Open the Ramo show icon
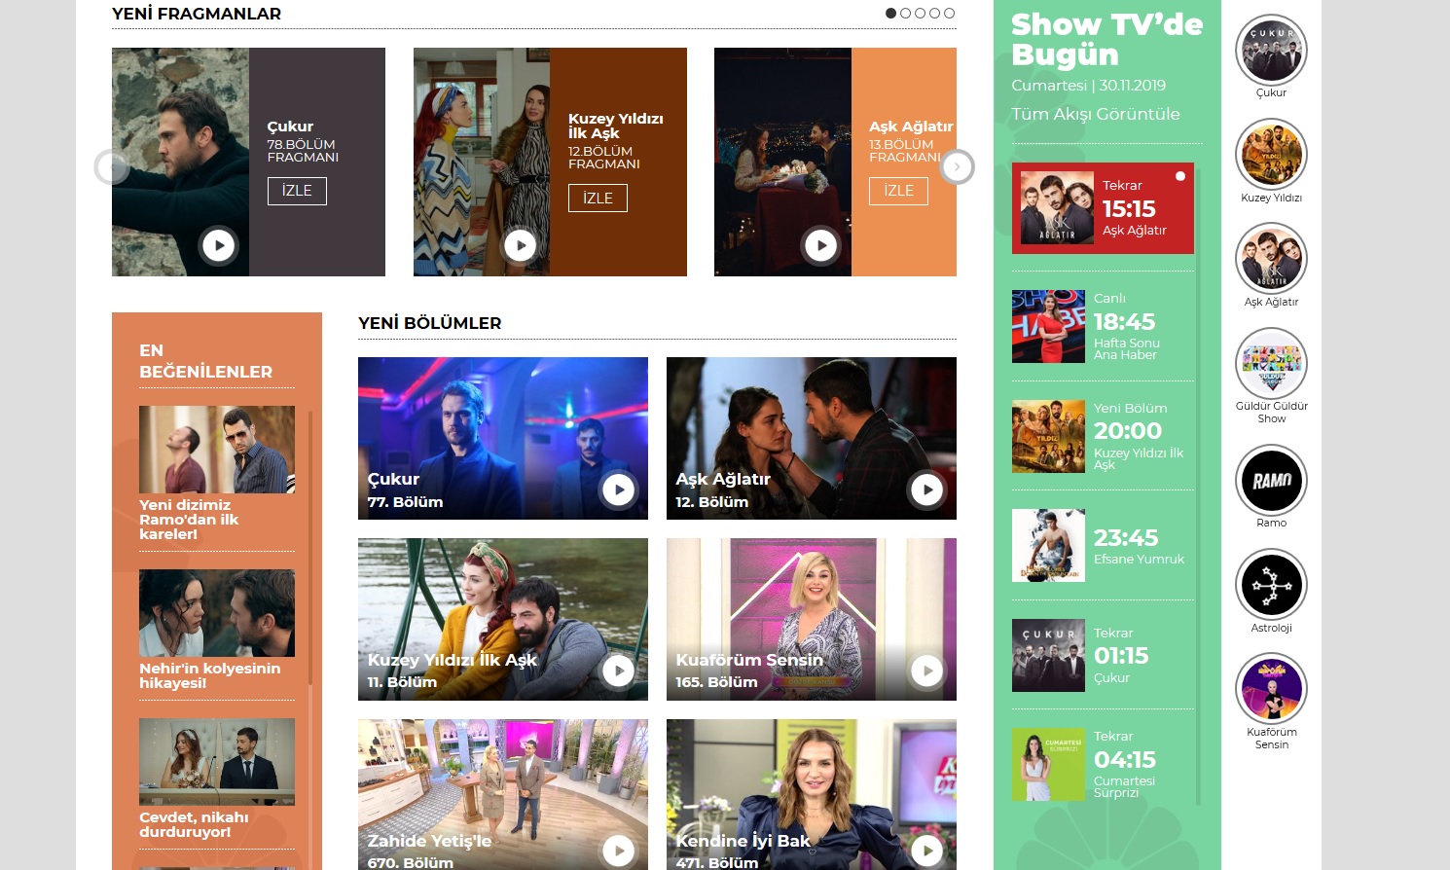The image size is (1450, 870). tap(1271, 481)
